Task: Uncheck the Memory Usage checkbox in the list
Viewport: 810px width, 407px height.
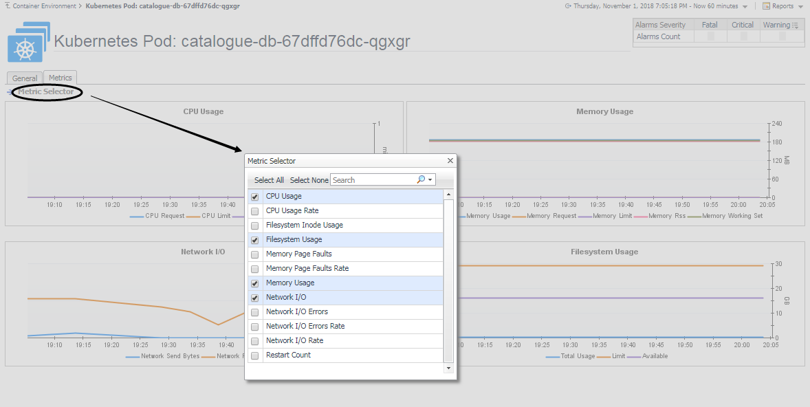Action: point(254,283)
